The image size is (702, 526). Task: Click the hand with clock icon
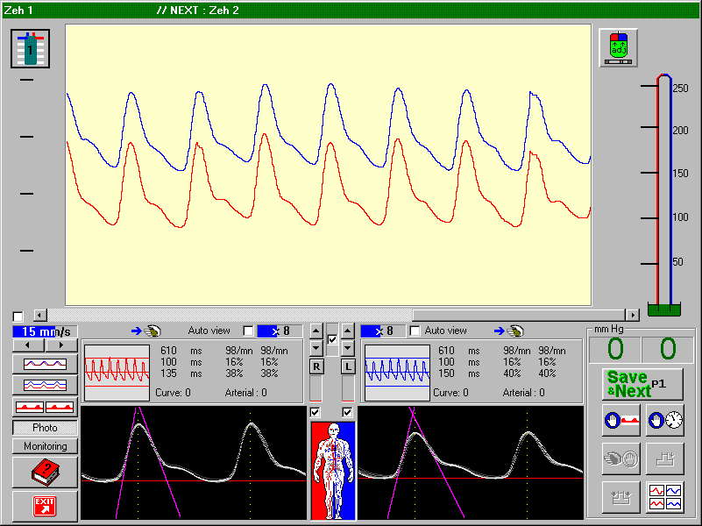point(665,420)
